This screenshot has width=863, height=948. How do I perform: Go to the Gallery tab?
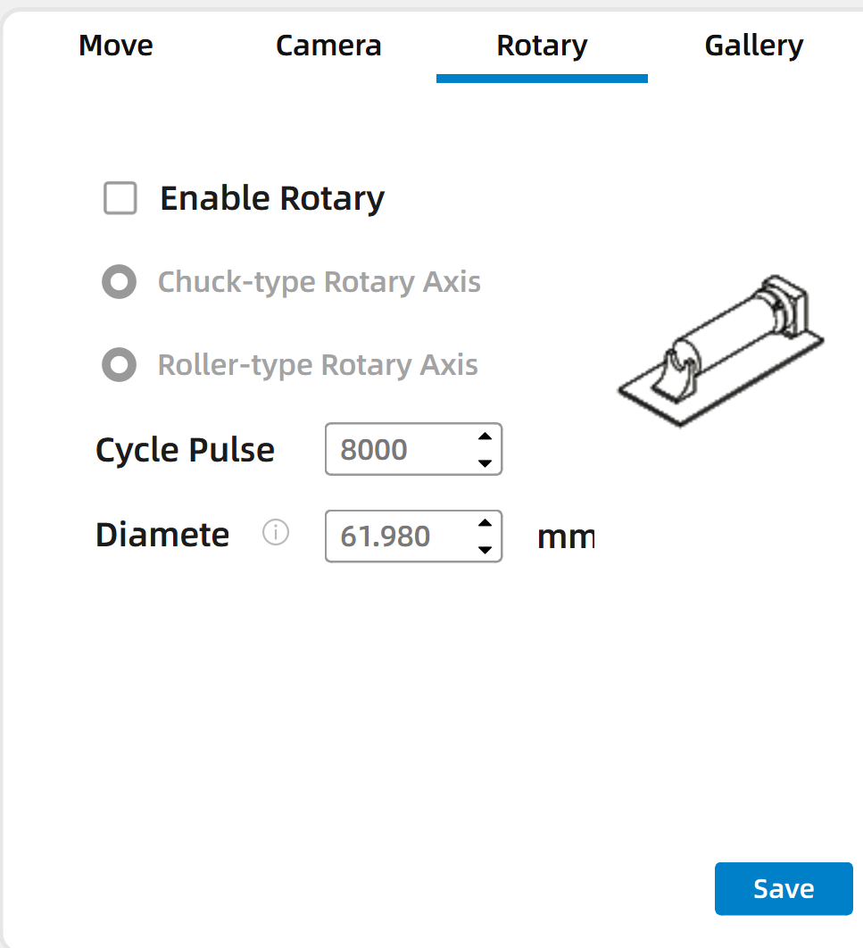(753, 46)
